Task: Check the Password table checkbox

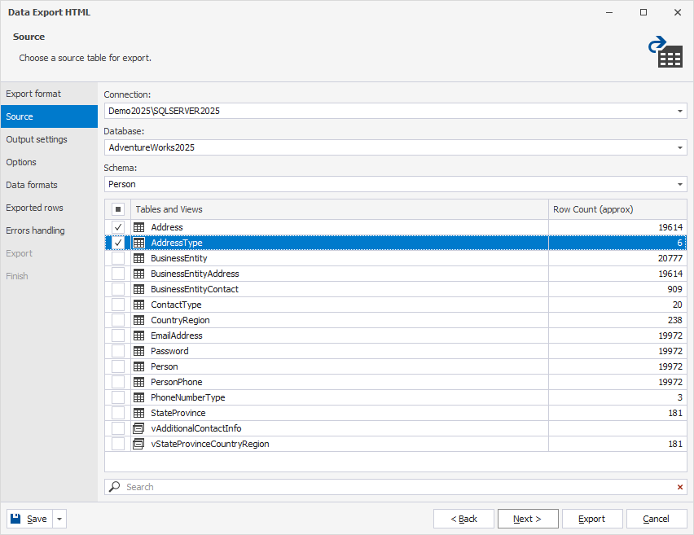Action: point(118,351)
